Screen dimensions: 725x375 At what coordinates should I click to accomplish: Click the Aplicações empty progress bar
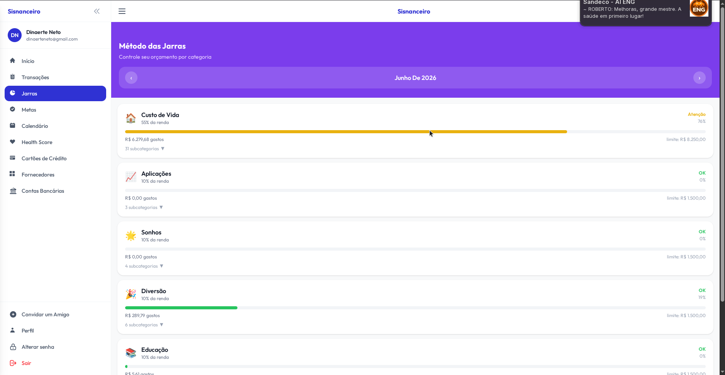(x=415, y=190)
